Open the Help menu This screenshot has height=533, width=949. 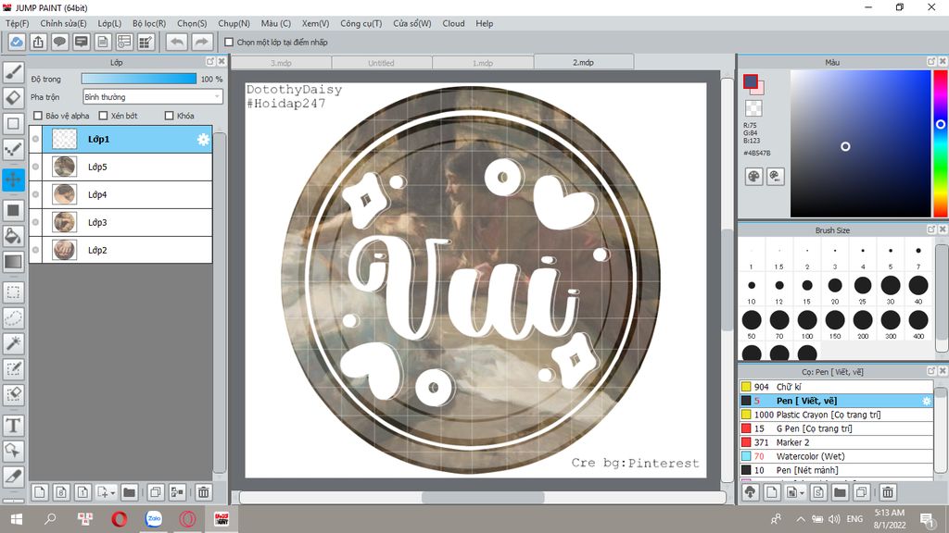point(484,23)
